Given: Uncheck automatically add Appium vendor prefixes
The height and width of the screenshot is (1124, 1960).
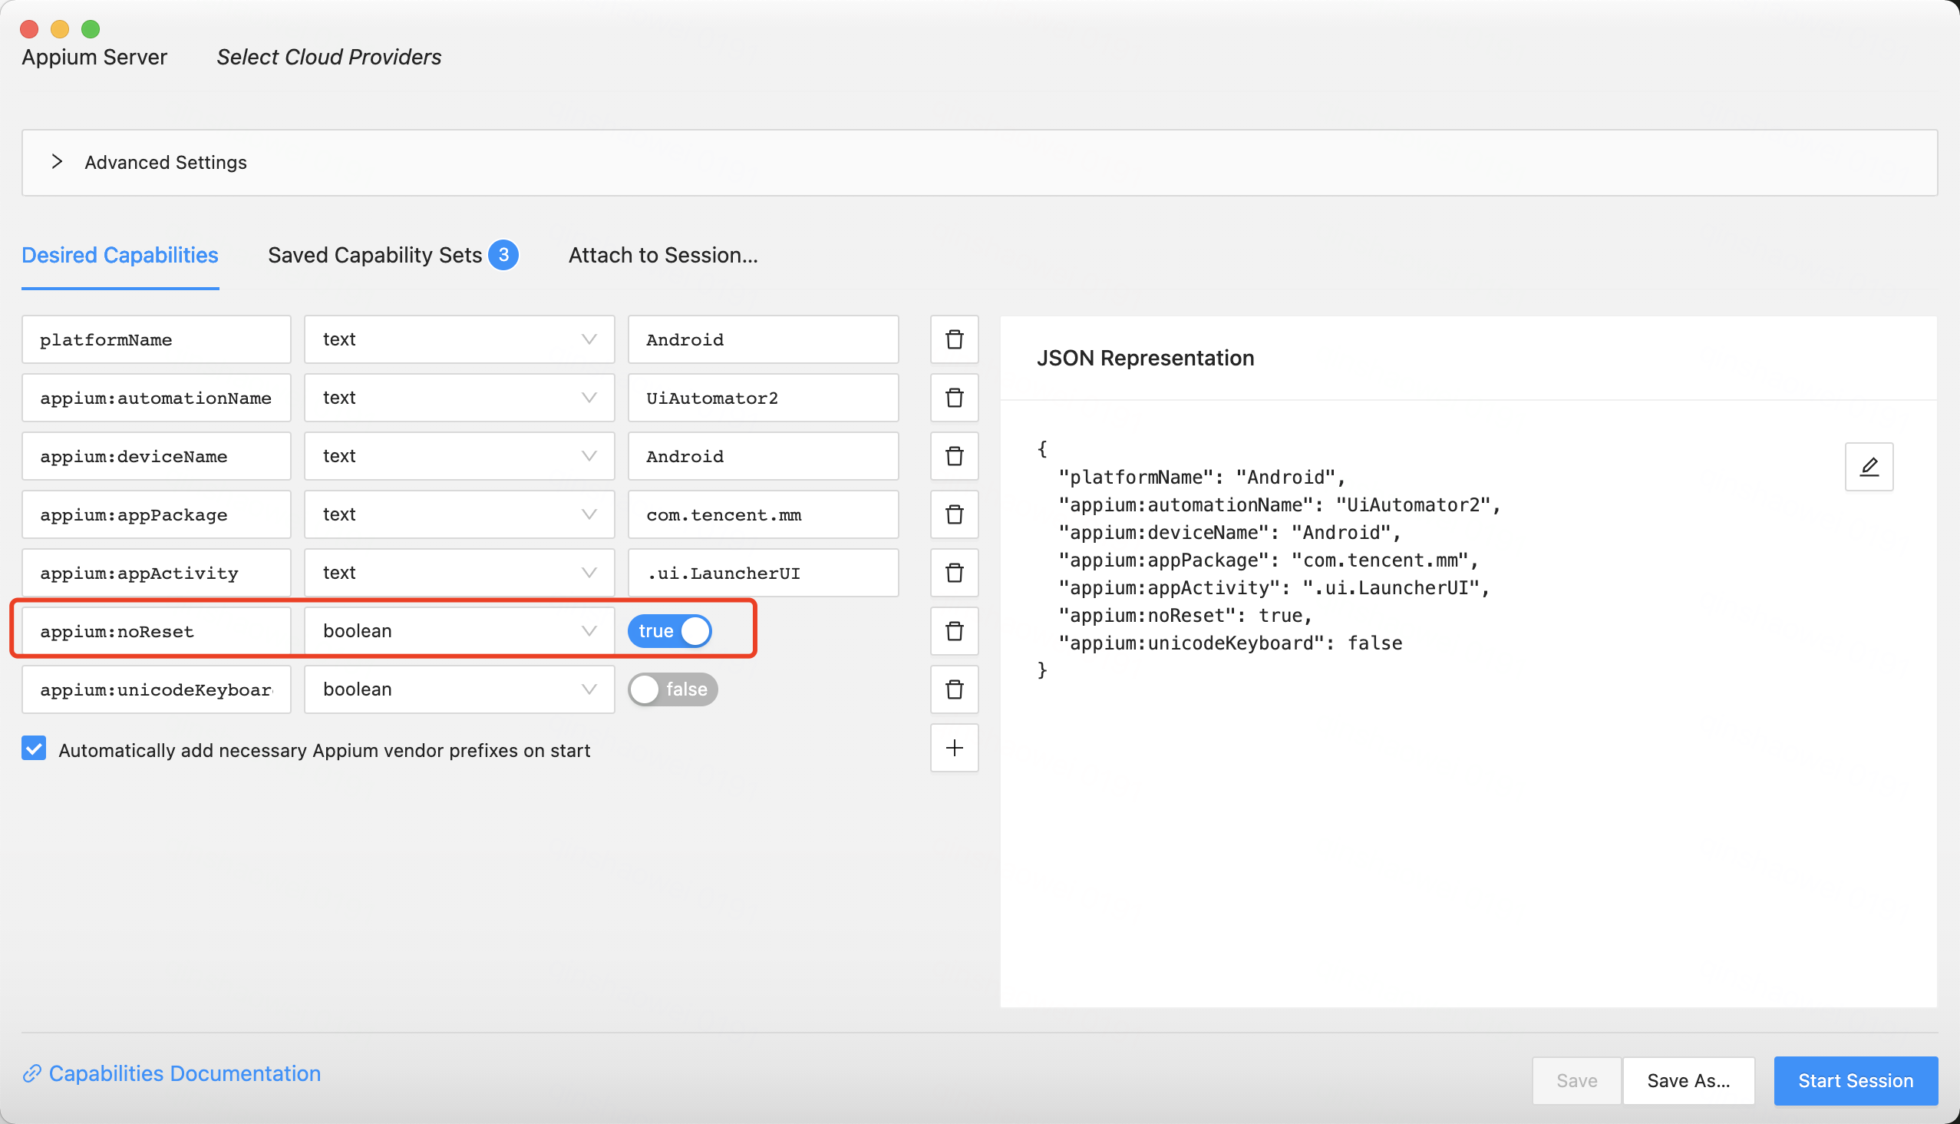Looking at the screenshot, I should 34,749.
